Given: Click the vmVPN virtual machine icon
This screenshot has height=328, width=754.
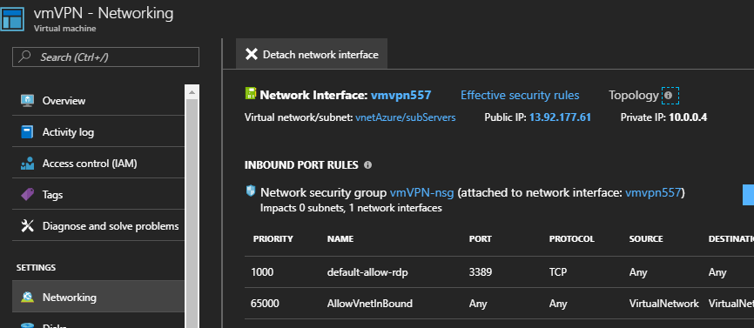Looking at the screenshot, I should [x=12, y=18].
